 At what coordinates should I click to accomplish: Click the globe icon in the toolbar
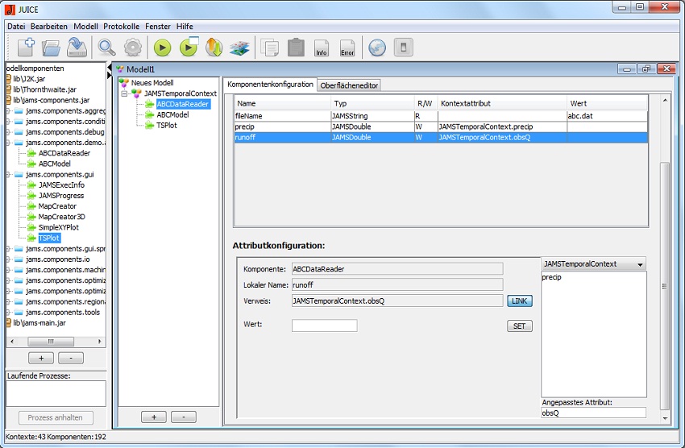[x=377, y=48]
